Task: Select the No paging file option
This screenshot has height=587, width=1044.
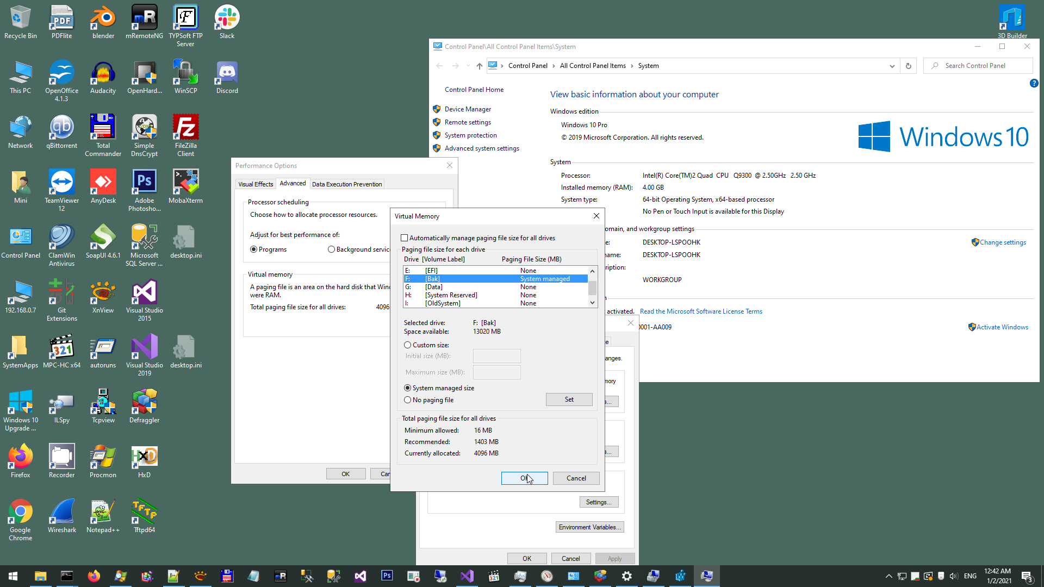Action: [x=408, y=400]
